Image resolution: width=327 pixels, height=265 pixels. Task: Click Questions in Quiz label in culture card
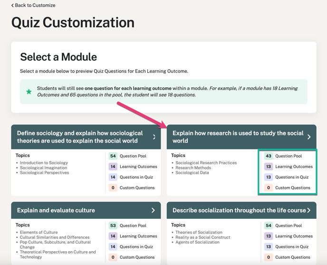136,246
